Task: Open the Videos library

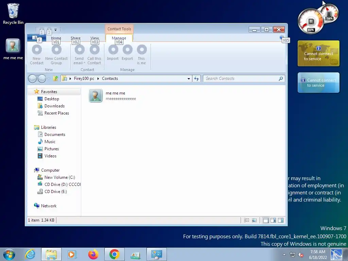Action: pyautogui.click(x=50, y=156)
